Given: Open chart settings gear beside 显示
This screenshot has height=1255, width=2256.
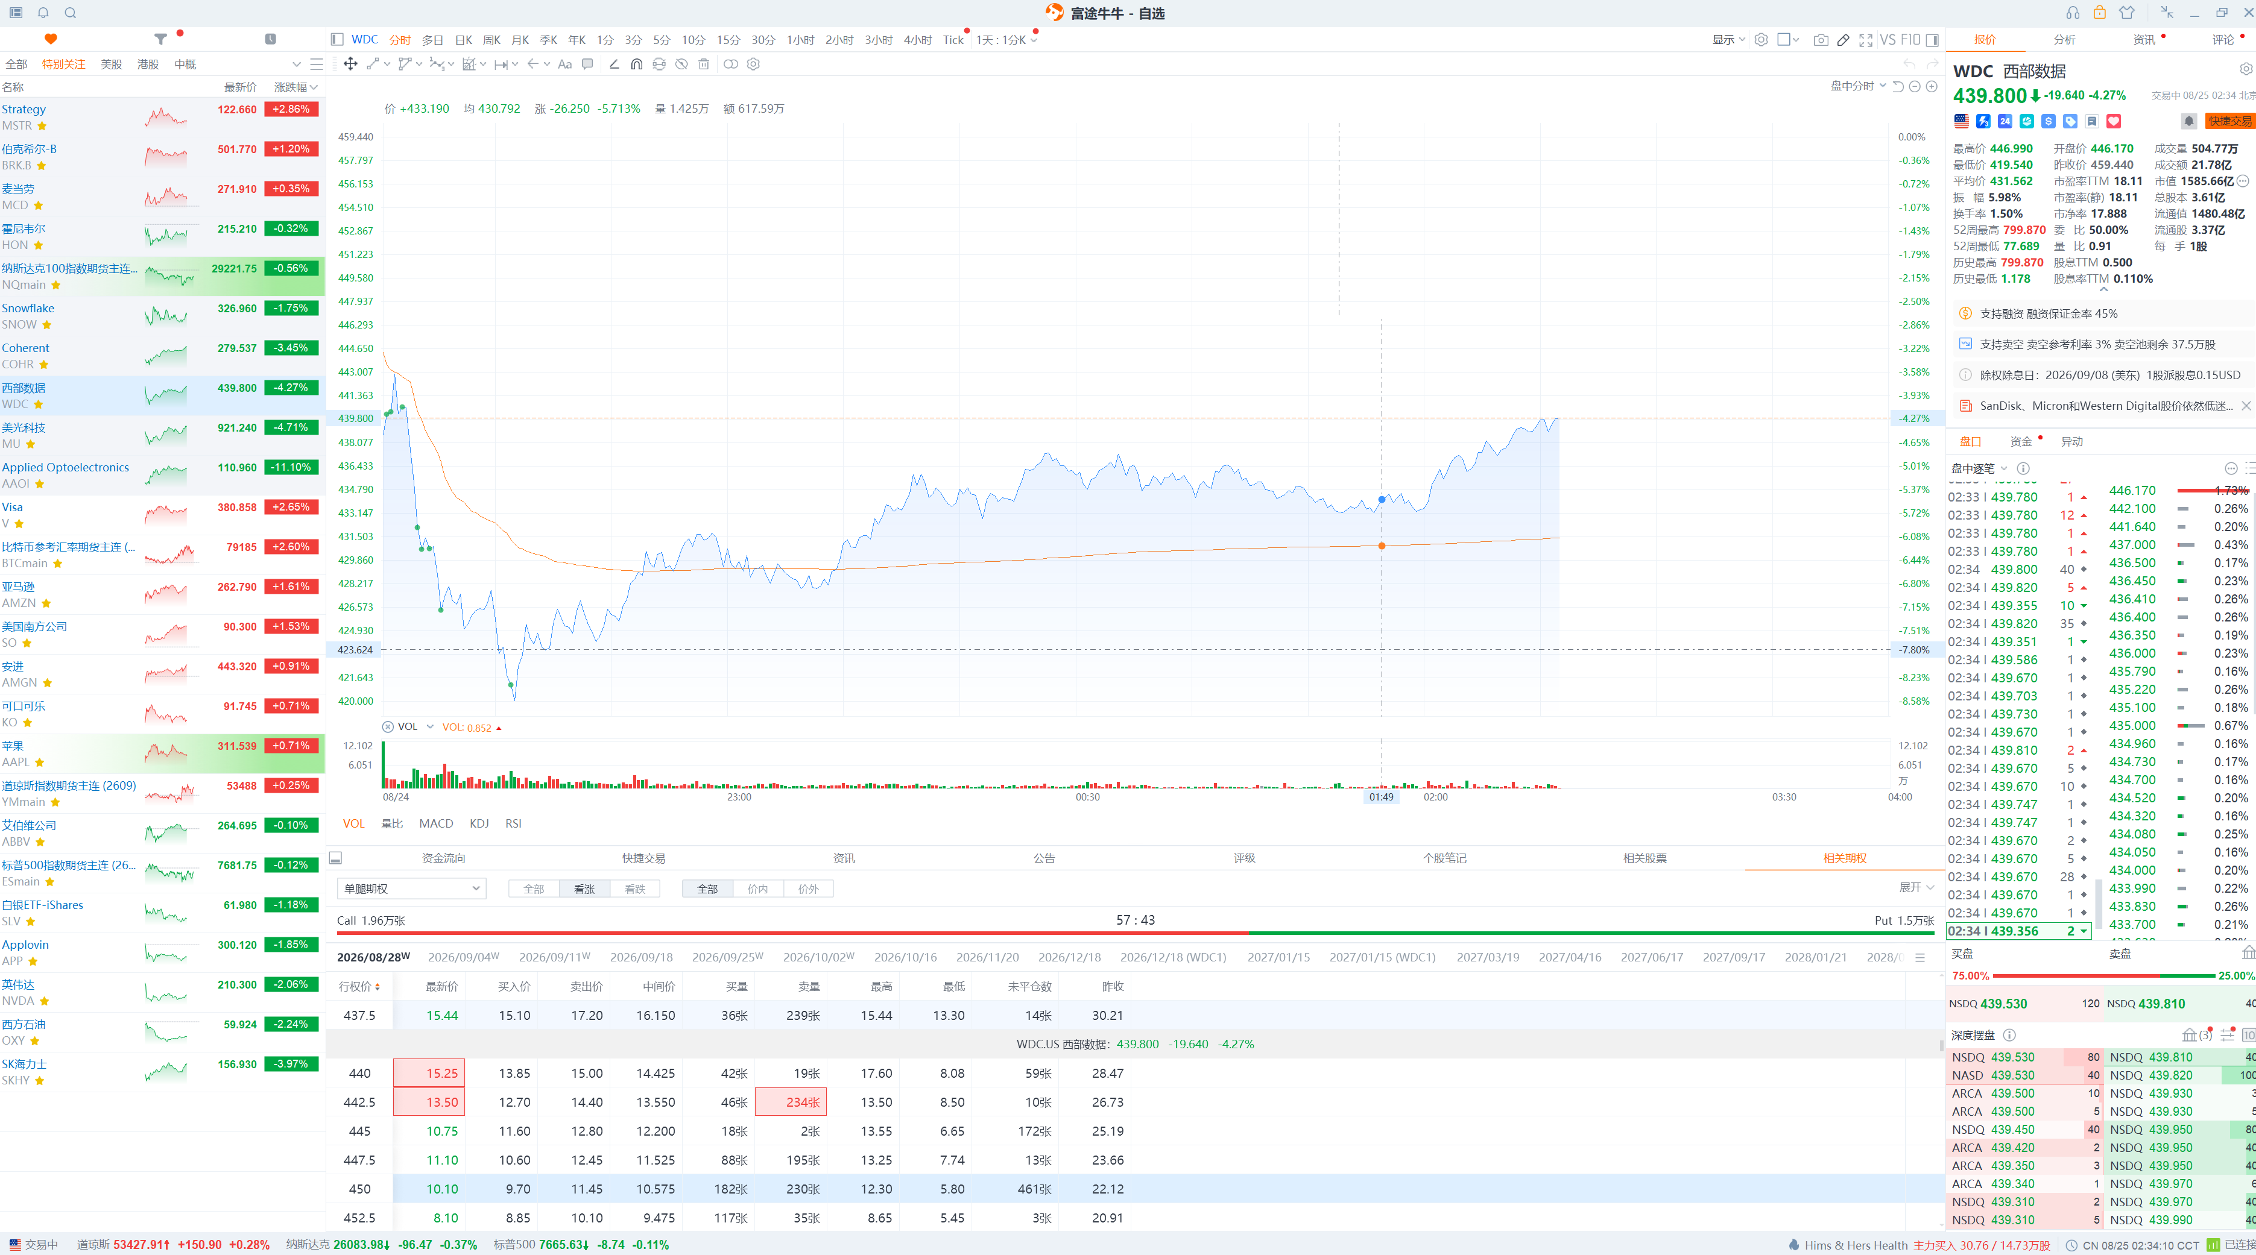Looking at the screenshot, I should pyautogui.click(x=1761, y=39).
